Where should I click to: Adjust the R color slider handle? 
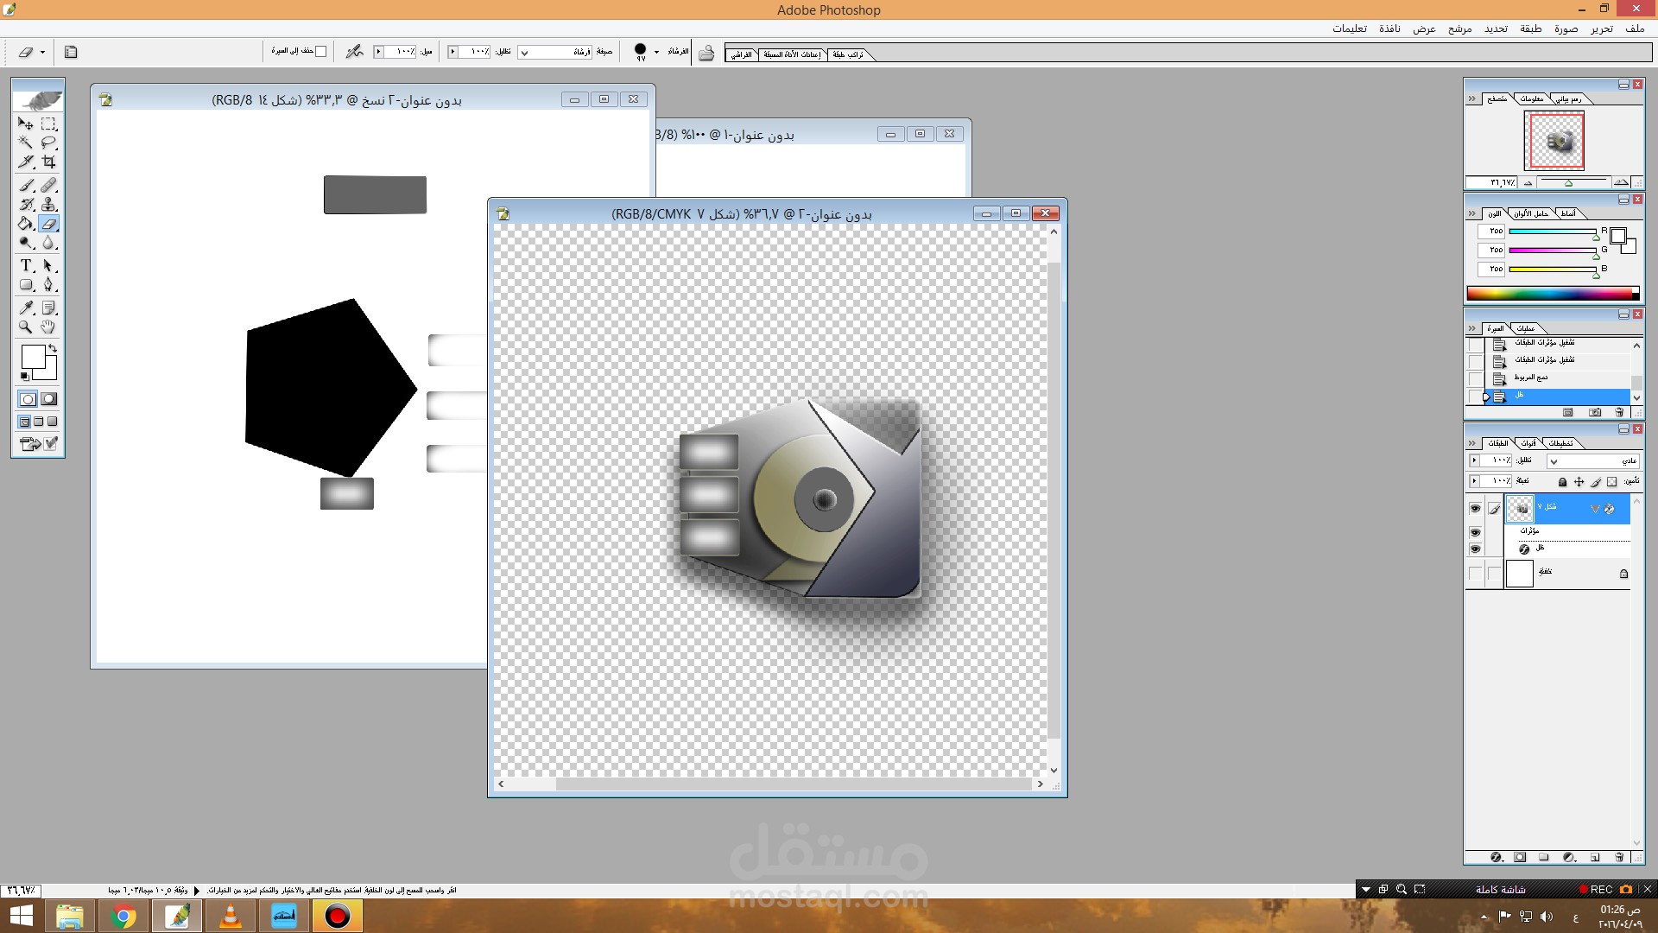pyautogui.click(x=1596, y=236)
